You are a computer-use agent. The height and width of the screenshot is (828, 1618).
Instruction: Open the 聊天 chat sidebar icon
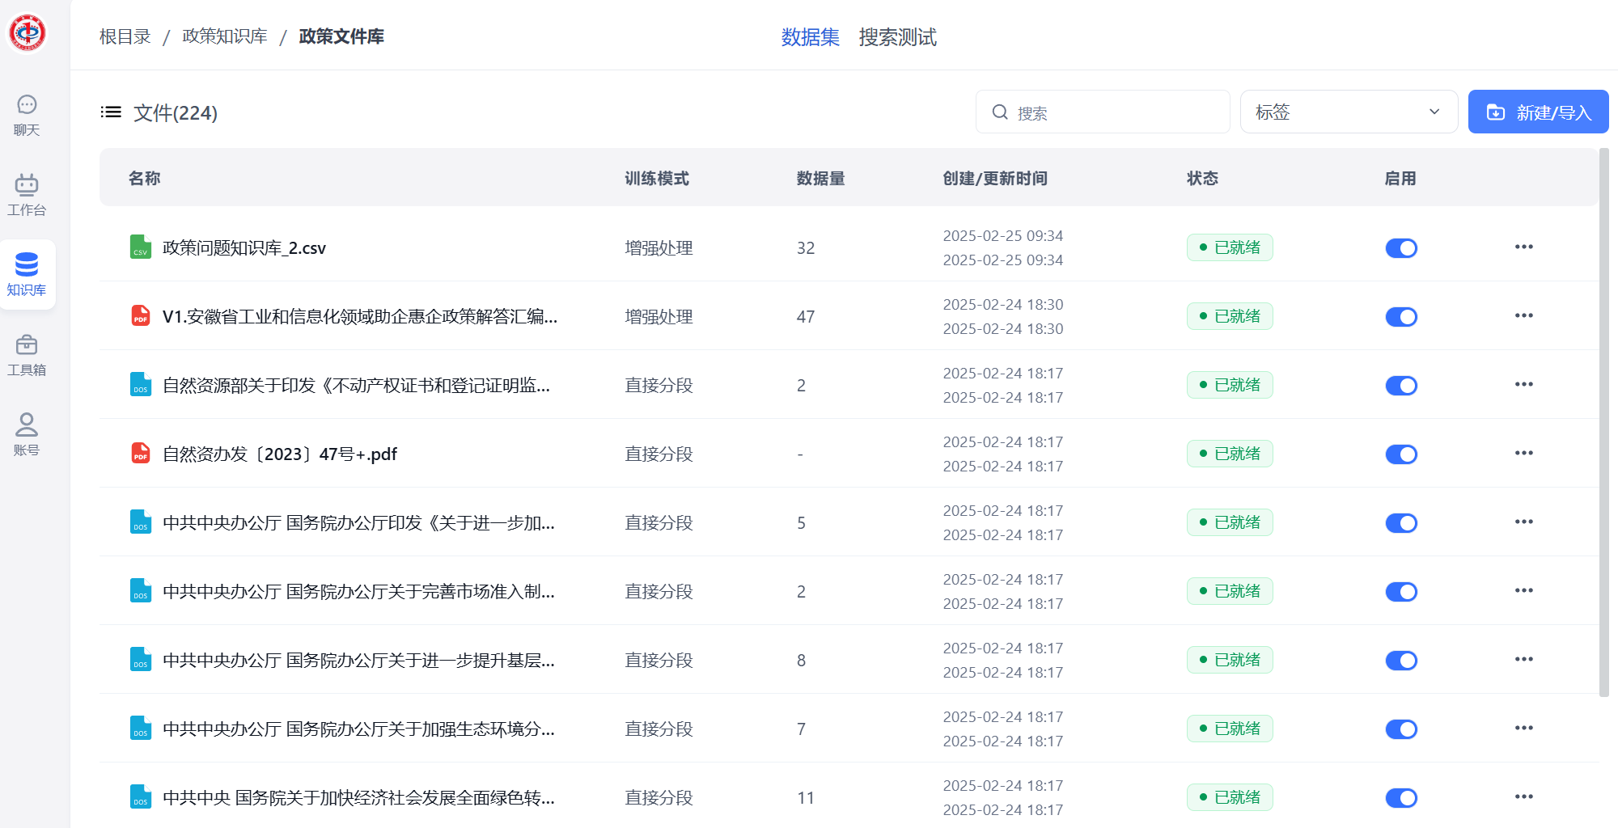[27, 116]
